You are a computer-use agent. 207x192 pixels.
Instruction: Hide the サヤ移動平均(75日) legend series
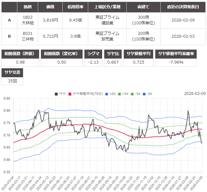pos(85,94)
